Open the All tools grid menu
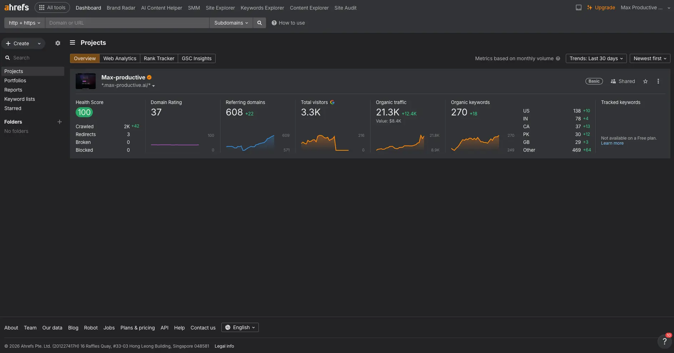 pos(52,7)
